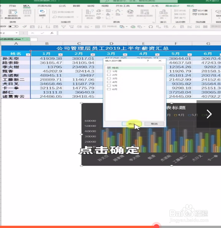This screenshot has height=228, width=221.
Task: Click the PivotChart (数据透视图) icon
Action: (145, 13)
